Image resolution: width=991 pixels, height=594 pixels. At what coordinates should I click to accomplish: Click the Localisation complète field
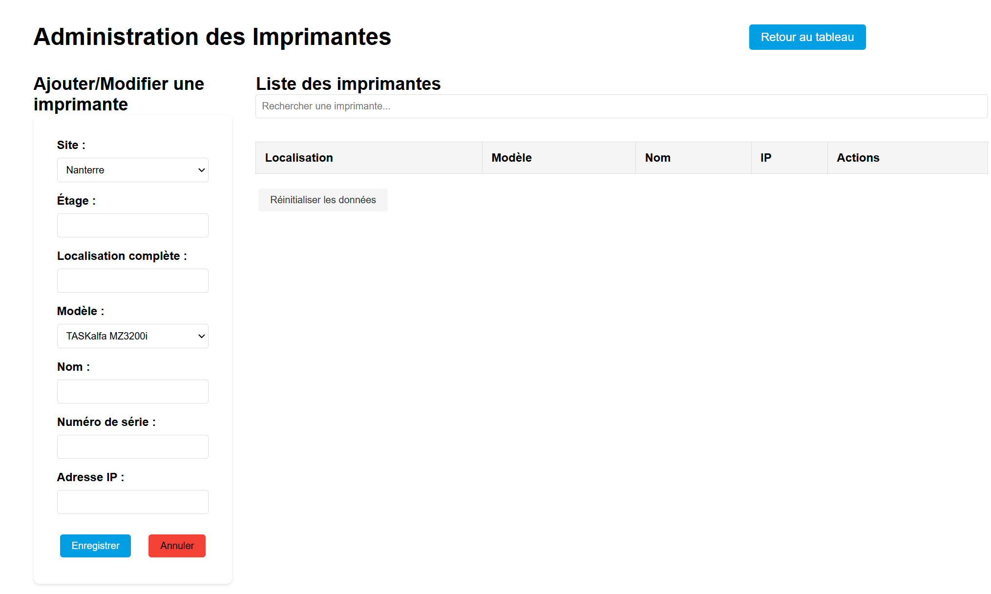pos(132,280)
